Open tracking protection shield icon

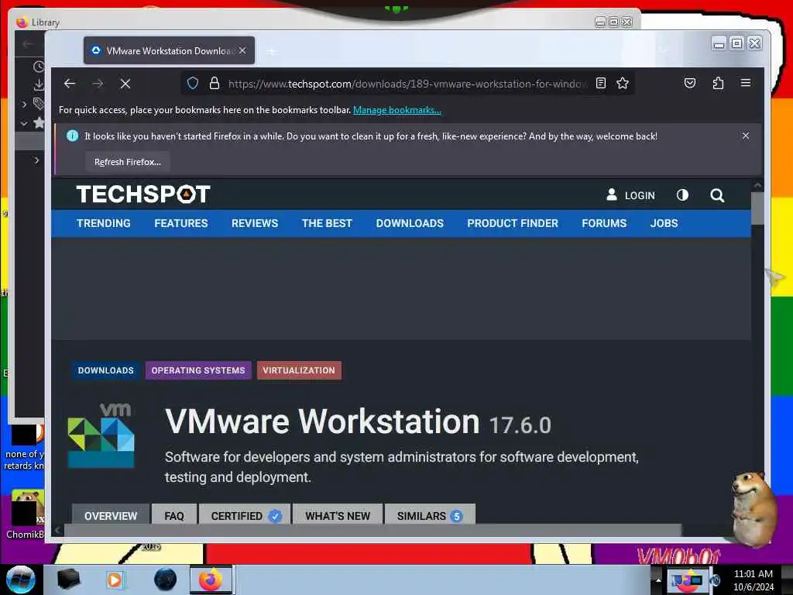[x=193, y=83]
